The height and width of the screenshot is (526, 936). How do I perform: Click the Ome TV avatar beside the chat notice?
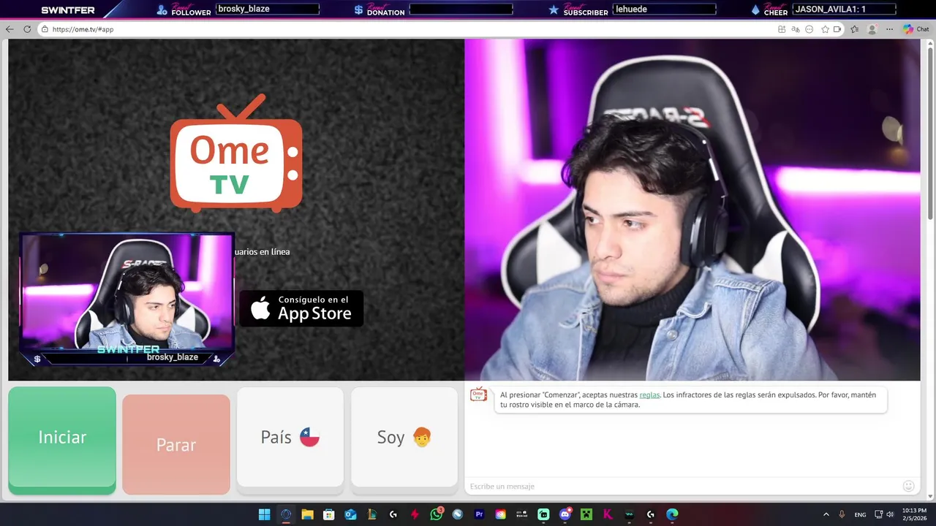[x=478, y=394]
